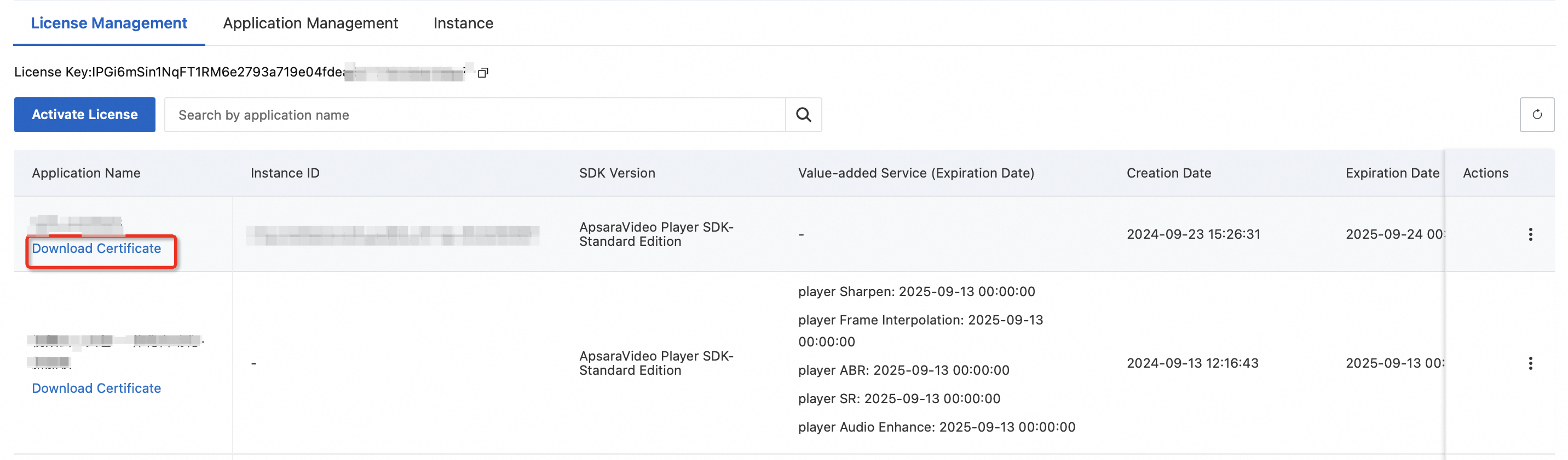Click player ABR expiration entry

pyautogui.click(x=904, y=370)
